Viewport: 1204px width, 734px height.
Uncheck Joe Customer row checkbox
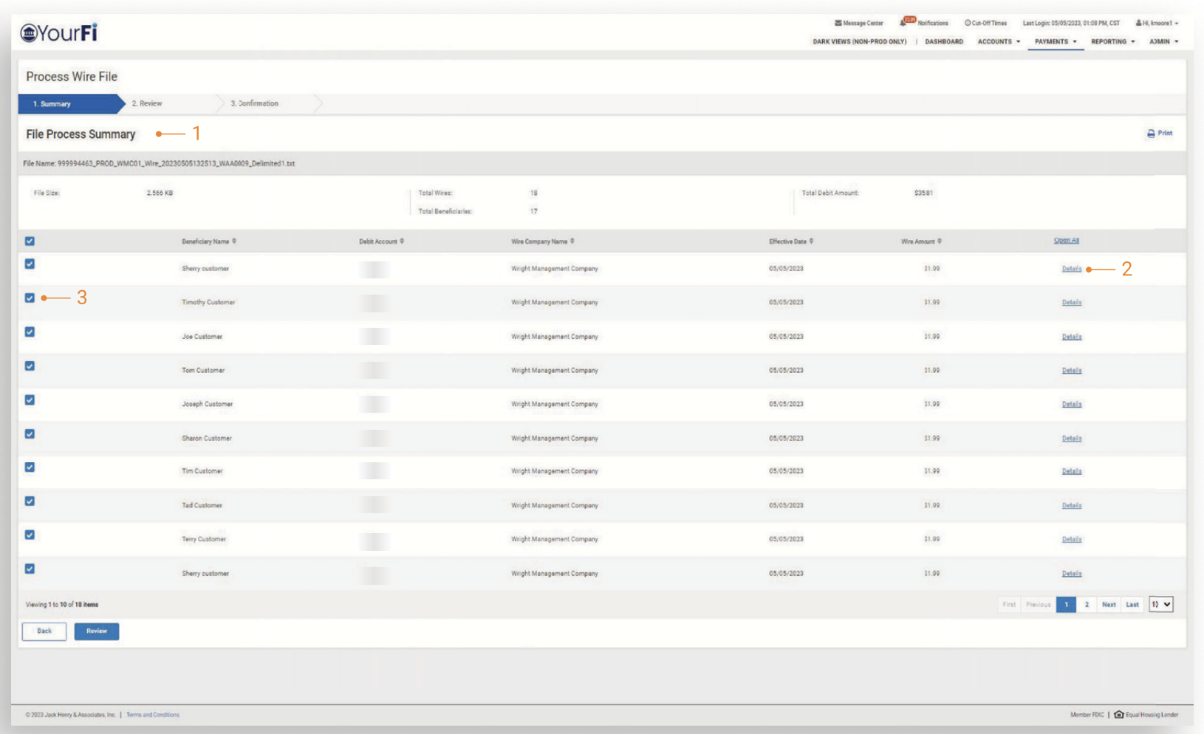click(30, 332)
